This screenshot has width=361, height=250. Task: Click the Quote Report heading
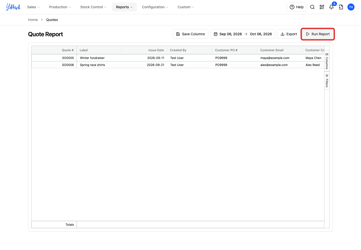pos(45,34)
